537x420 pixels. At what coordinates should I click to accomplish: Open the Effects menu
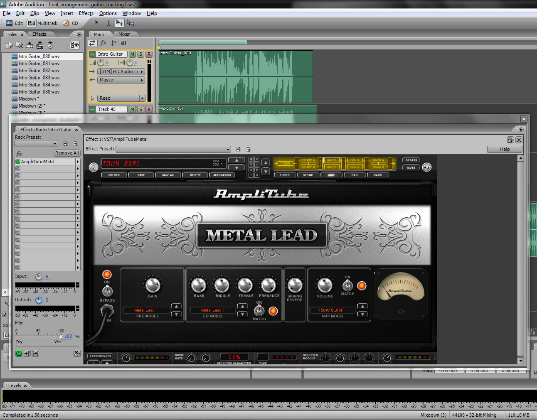point(86,13)
